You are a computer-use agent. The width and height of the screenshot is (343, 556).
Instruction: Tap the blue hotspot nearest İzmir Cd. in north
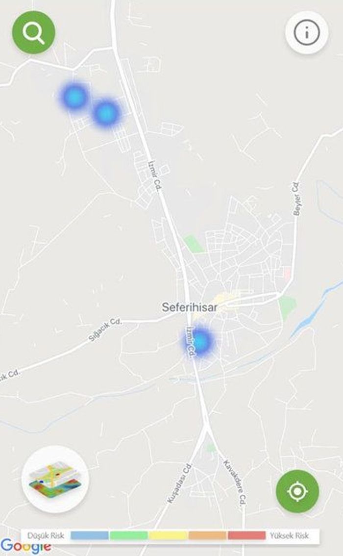click(105, 113)
